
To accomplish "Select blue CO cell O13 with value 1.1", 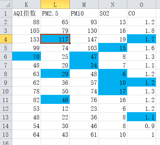I will coord(142,117).
